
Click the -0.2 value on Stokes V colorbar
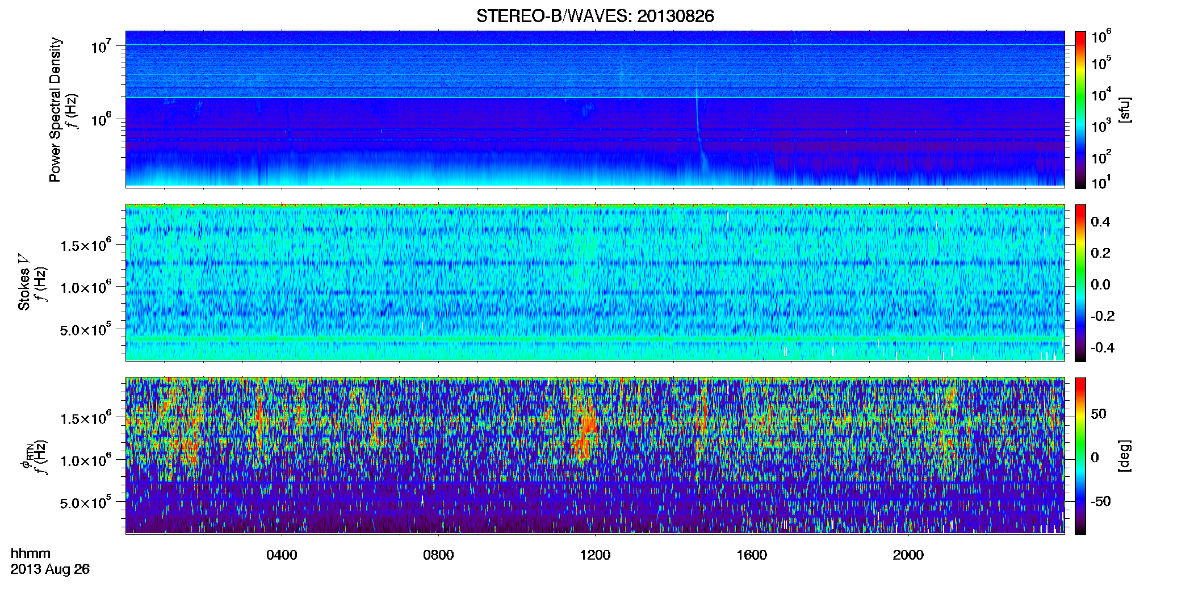pyautogui.click(x=1103, y=316)
